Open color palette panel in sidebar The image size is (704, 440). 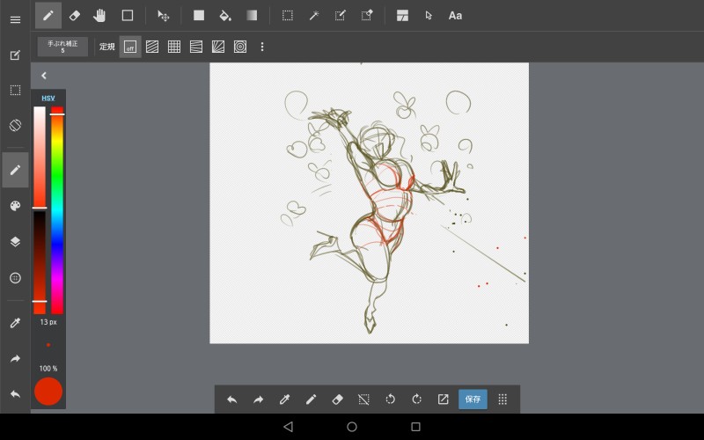coord(15,206)
